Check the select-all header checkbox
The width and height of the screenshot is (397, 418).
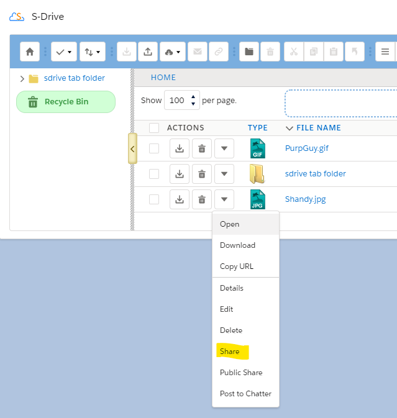[154, 128]
